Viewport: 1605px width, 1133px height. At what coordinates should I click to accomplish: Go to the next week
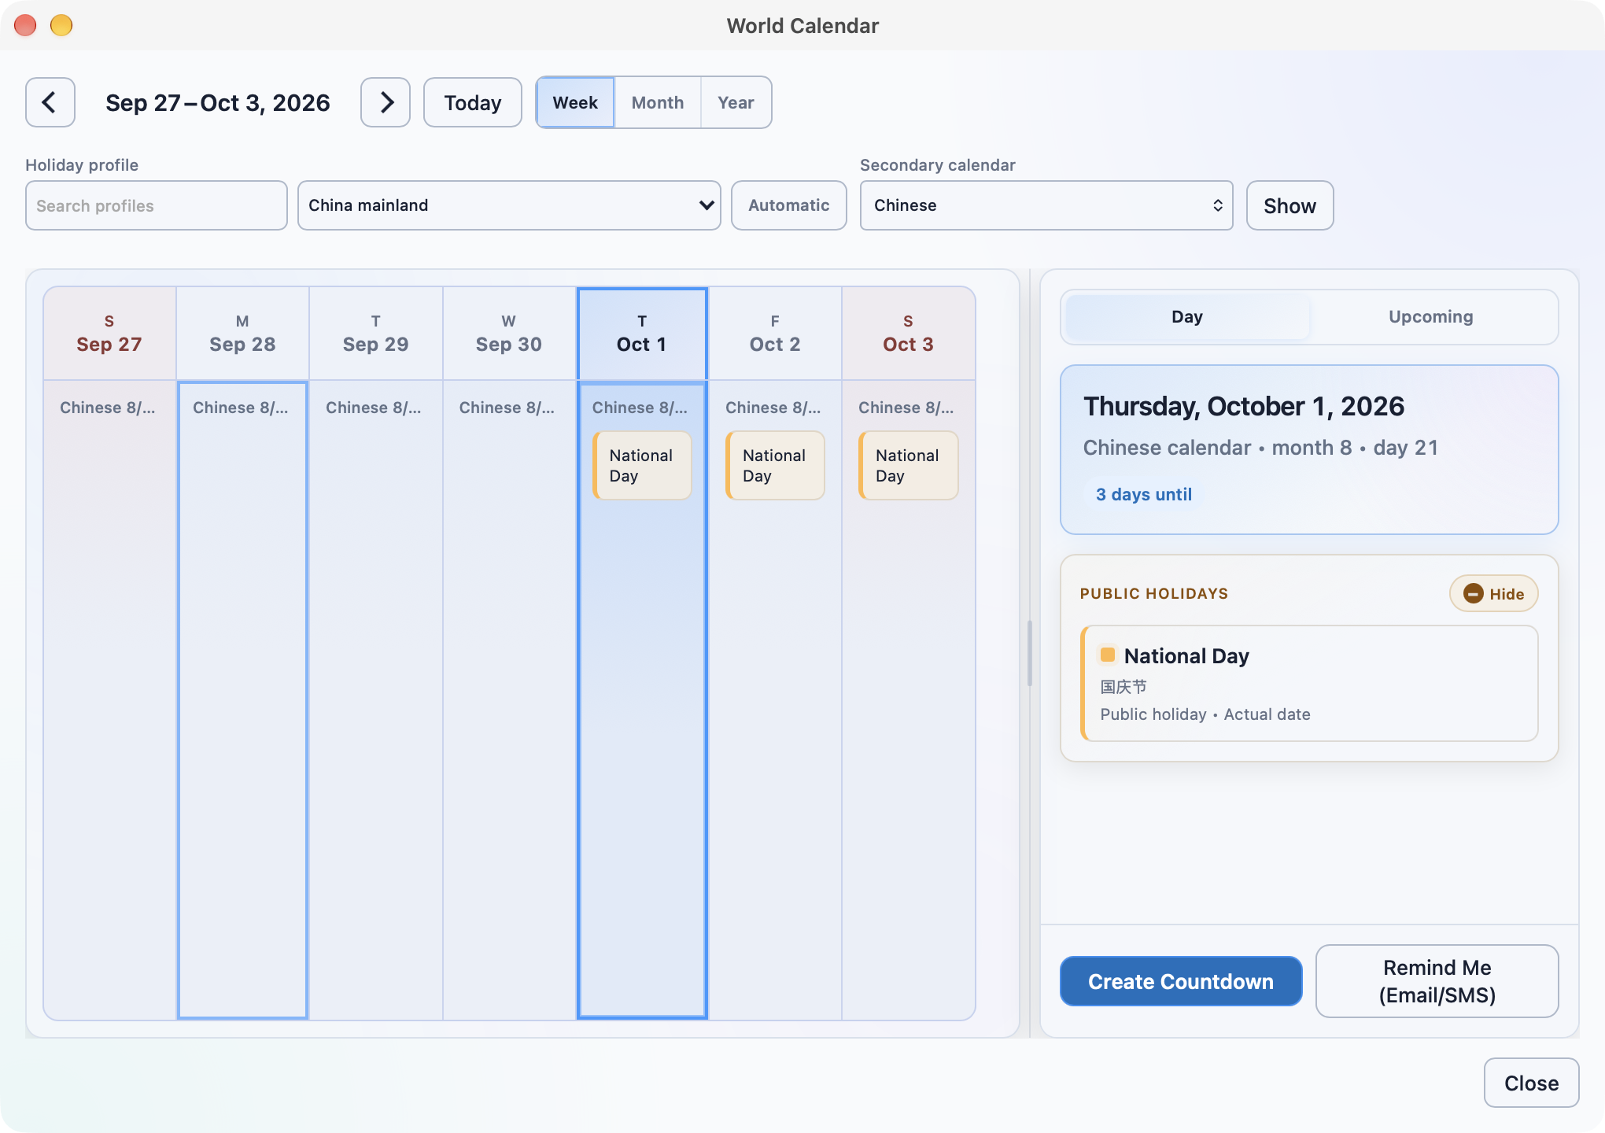tap(386, 102)
